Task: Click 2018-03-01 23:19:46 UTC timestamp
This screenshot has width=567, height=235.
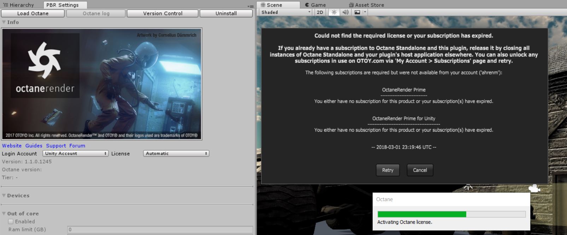Action: click(x=404, y=147)
